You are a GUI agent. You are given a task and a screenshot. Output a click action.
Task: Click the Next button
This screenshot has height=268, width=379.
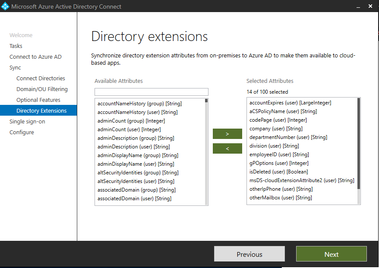[x=331, y=254]
